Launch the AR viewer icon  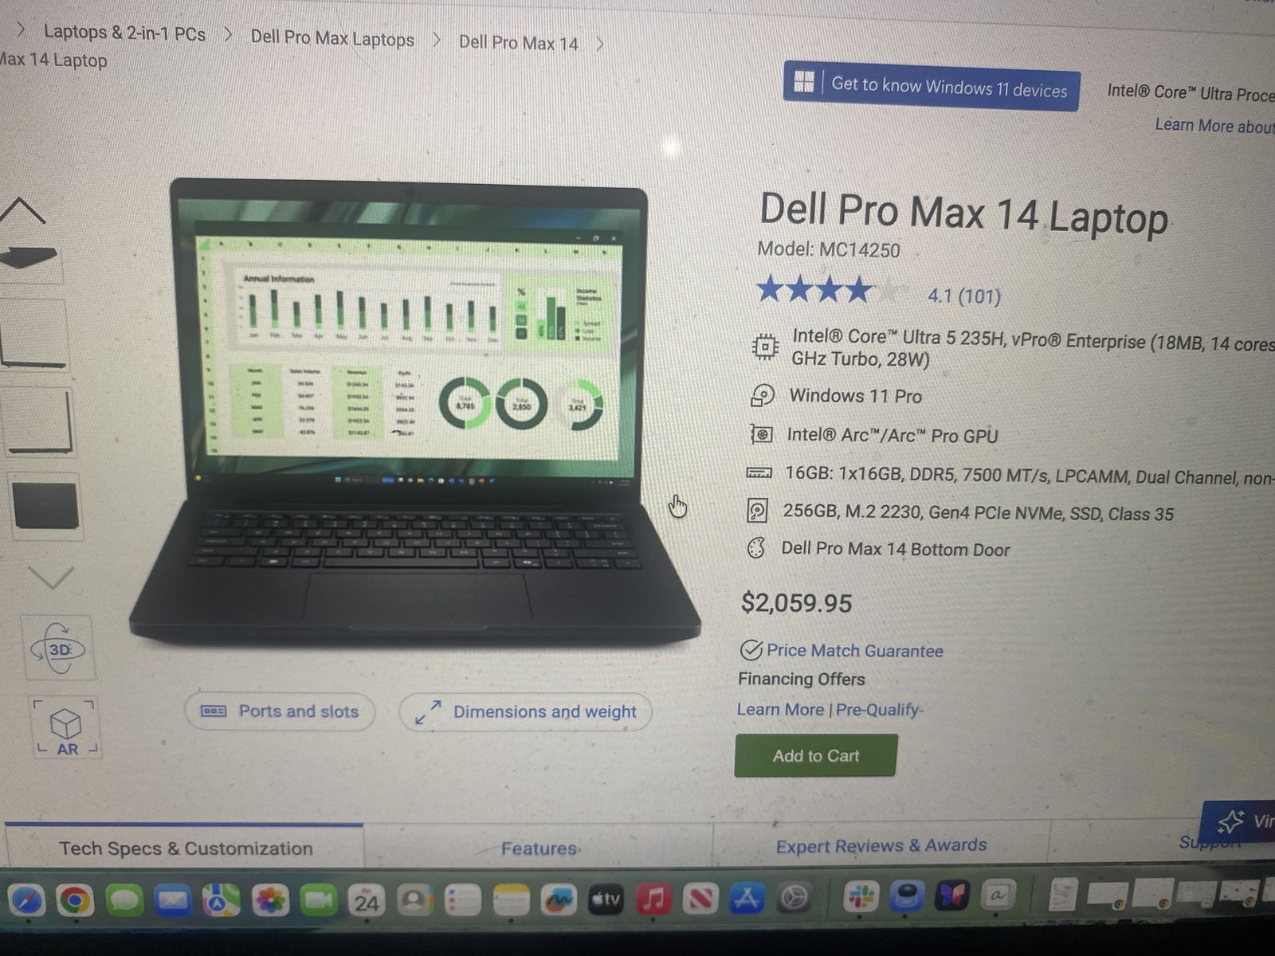point(66,727)
